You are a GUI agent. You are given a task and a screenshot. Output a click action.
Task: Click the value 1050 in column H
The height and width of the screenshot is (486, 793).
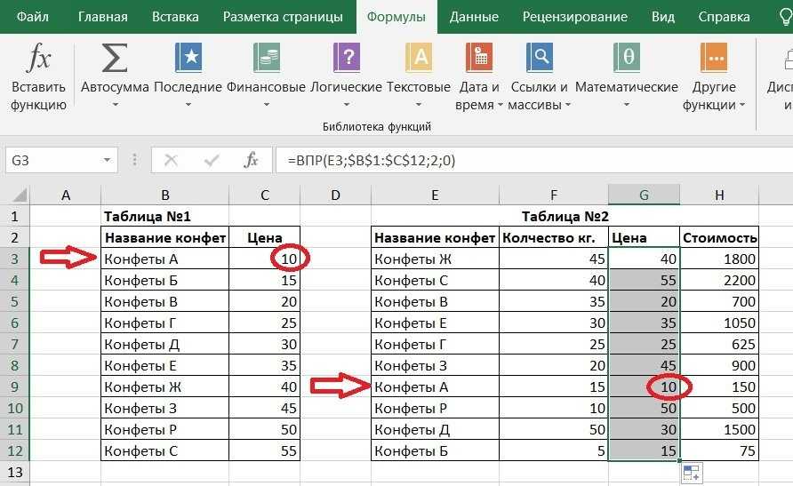click(x=719, y=323)
